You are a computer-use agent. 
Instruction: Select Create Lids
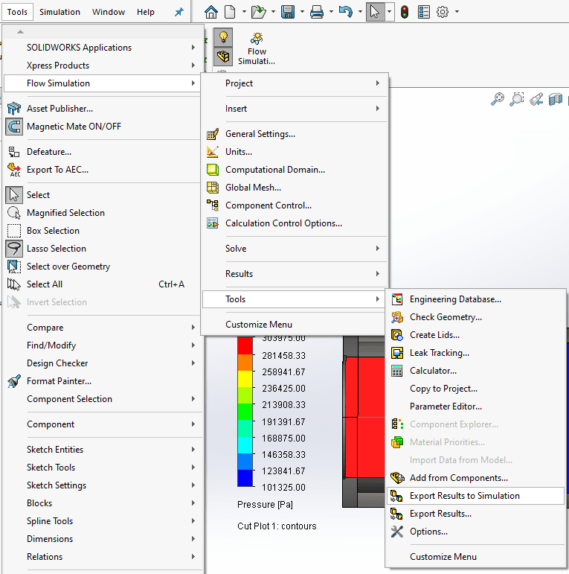pos(475,335)
